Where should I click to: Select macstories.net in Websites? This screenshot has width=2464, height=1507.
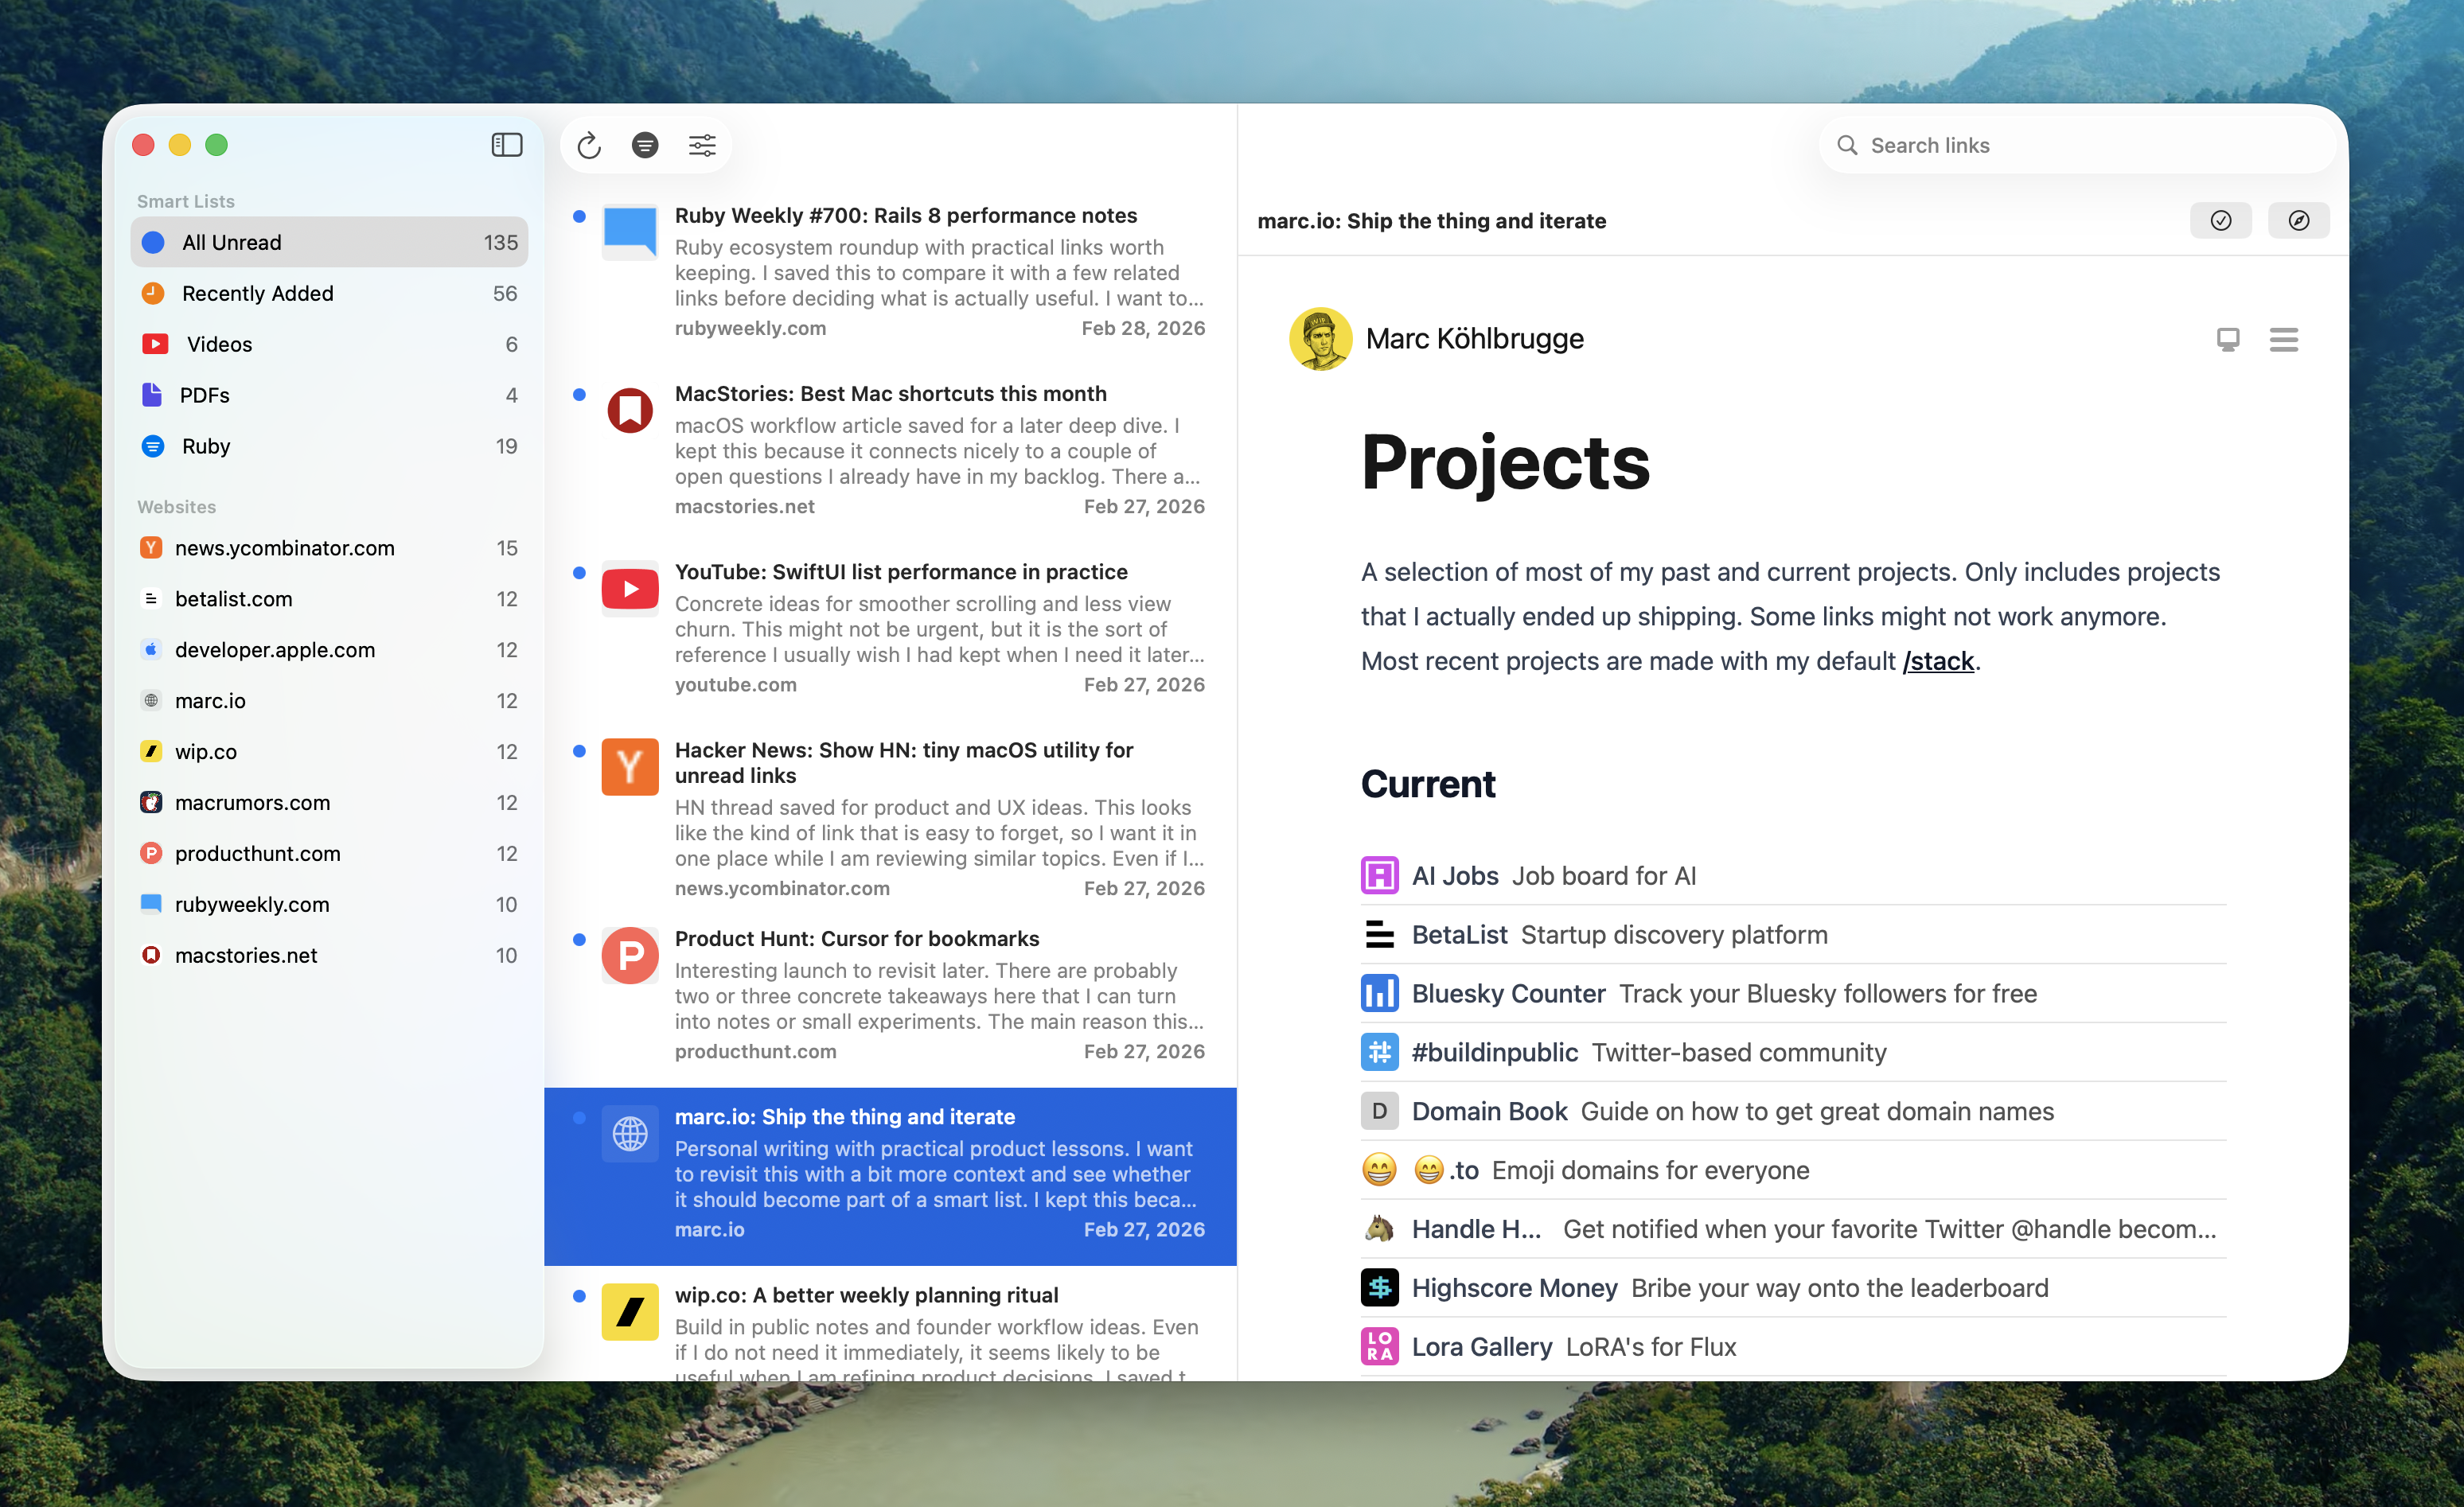[329, 956]
